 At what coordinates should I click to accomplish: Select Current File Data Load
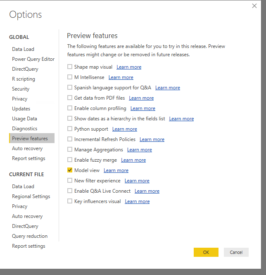(x=23, y=187)
